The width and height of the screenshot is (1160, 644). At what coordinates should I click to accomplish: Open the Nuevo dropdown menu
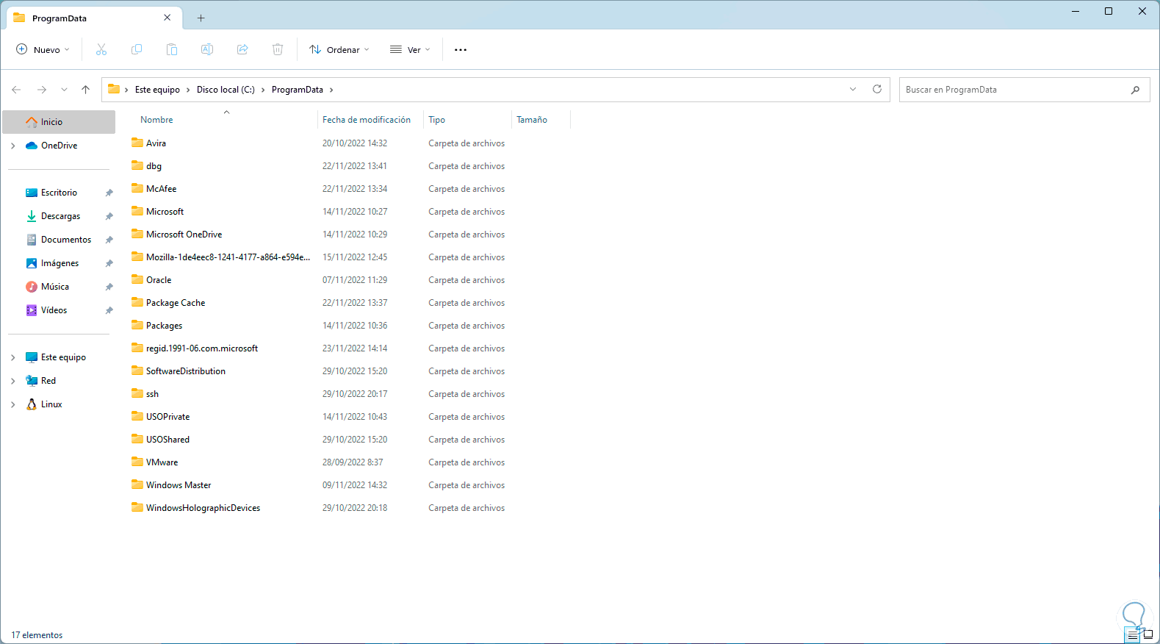43,49
